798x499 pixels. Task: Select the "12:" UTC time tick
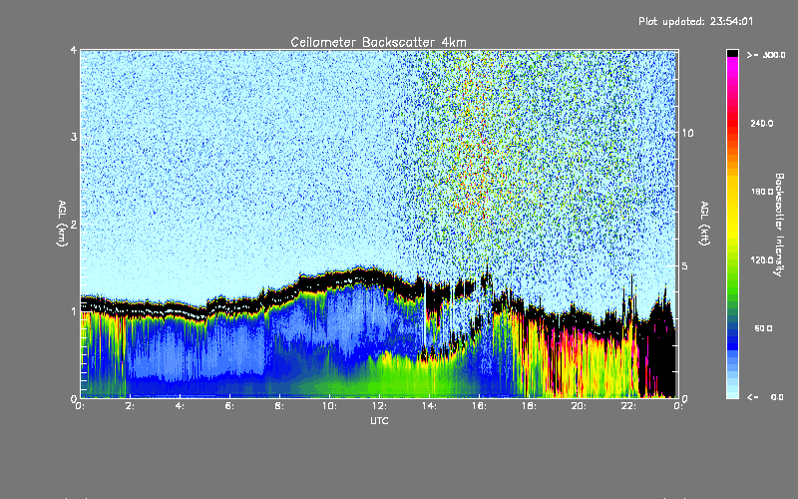click(x=379, y=406)
